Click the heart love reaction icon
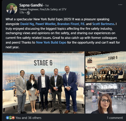This screenshot has width=126, height=121. (x=13, y=118)
